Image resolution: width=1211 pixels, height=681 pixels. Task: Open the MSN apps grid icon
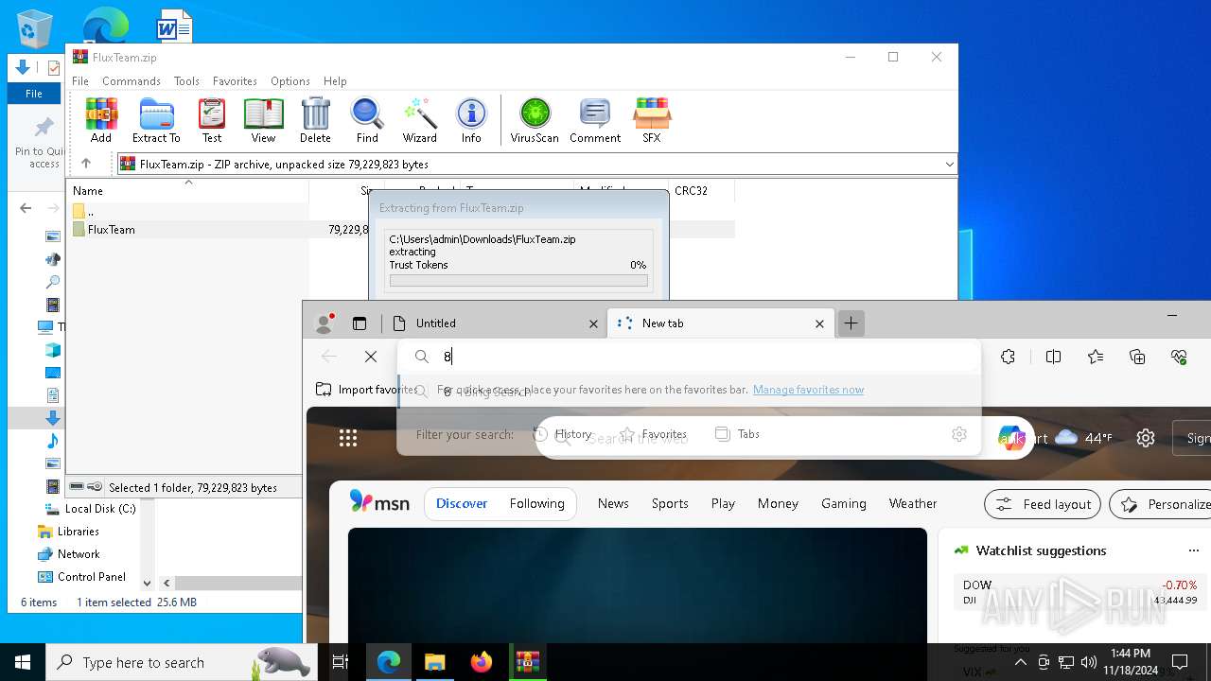[348, 437]
